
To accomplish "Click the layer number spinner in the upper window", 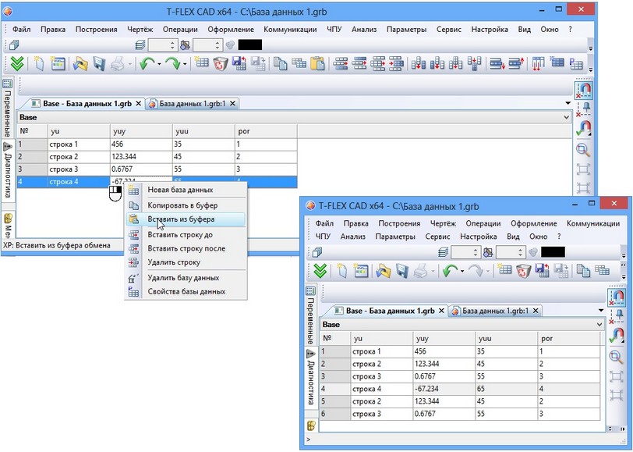I will pos(162,44).
